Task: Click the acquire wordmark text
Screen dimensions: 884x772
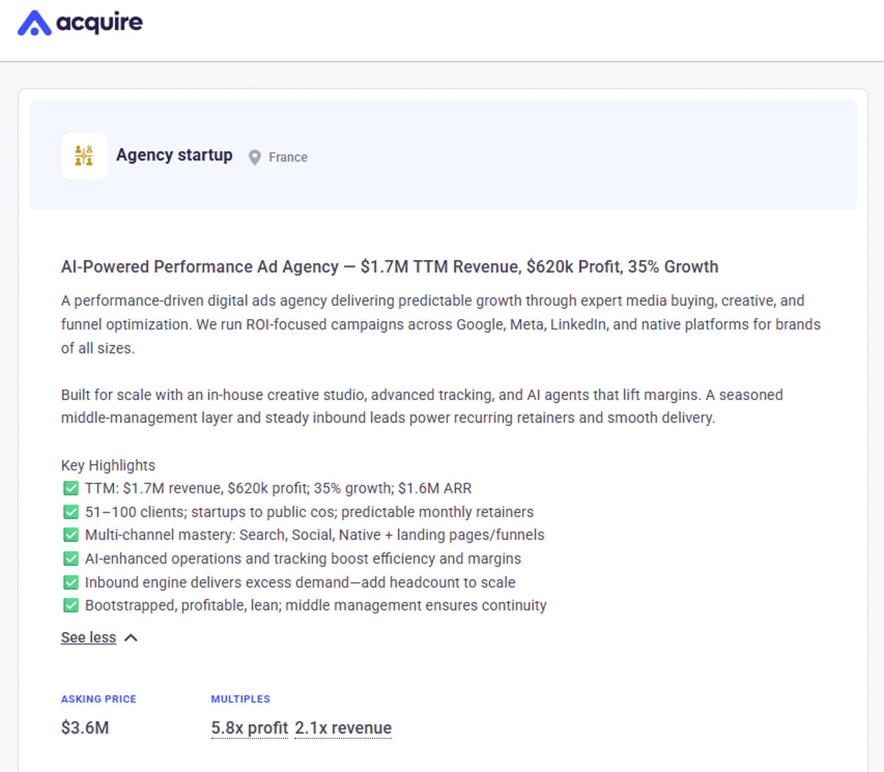Action: point(99,23)
